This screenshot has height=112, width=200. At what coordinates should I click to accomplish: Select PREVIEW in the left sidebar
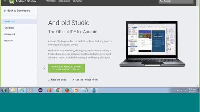point(8,41)
